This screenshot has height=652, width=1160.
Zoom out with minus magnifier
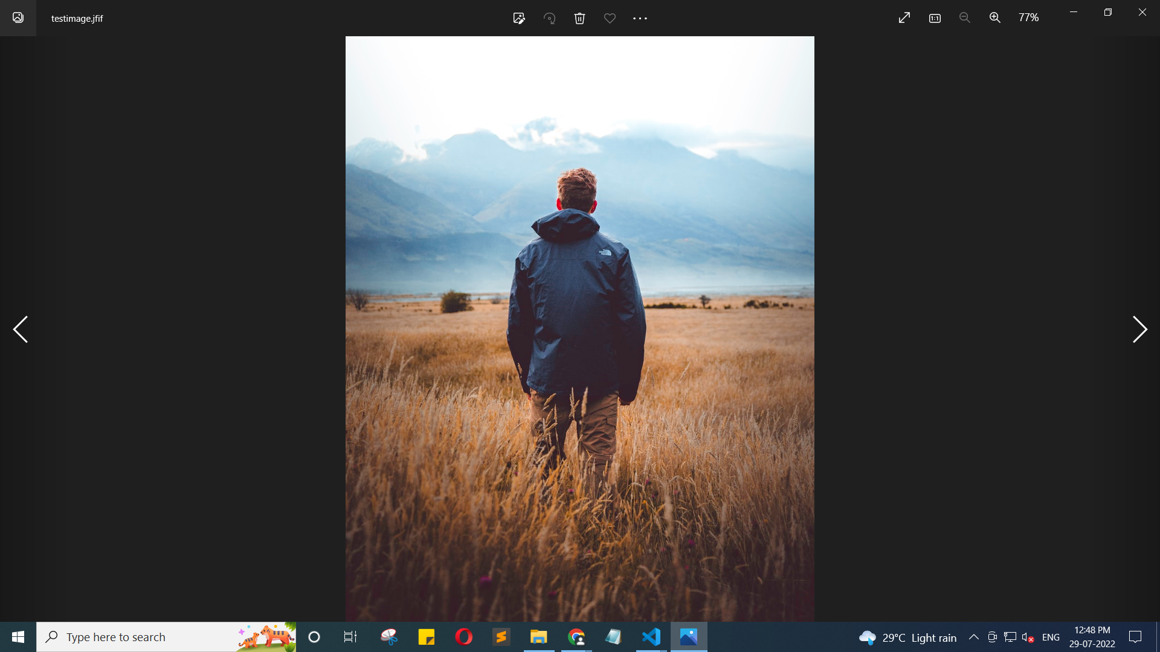coord(965,18)
